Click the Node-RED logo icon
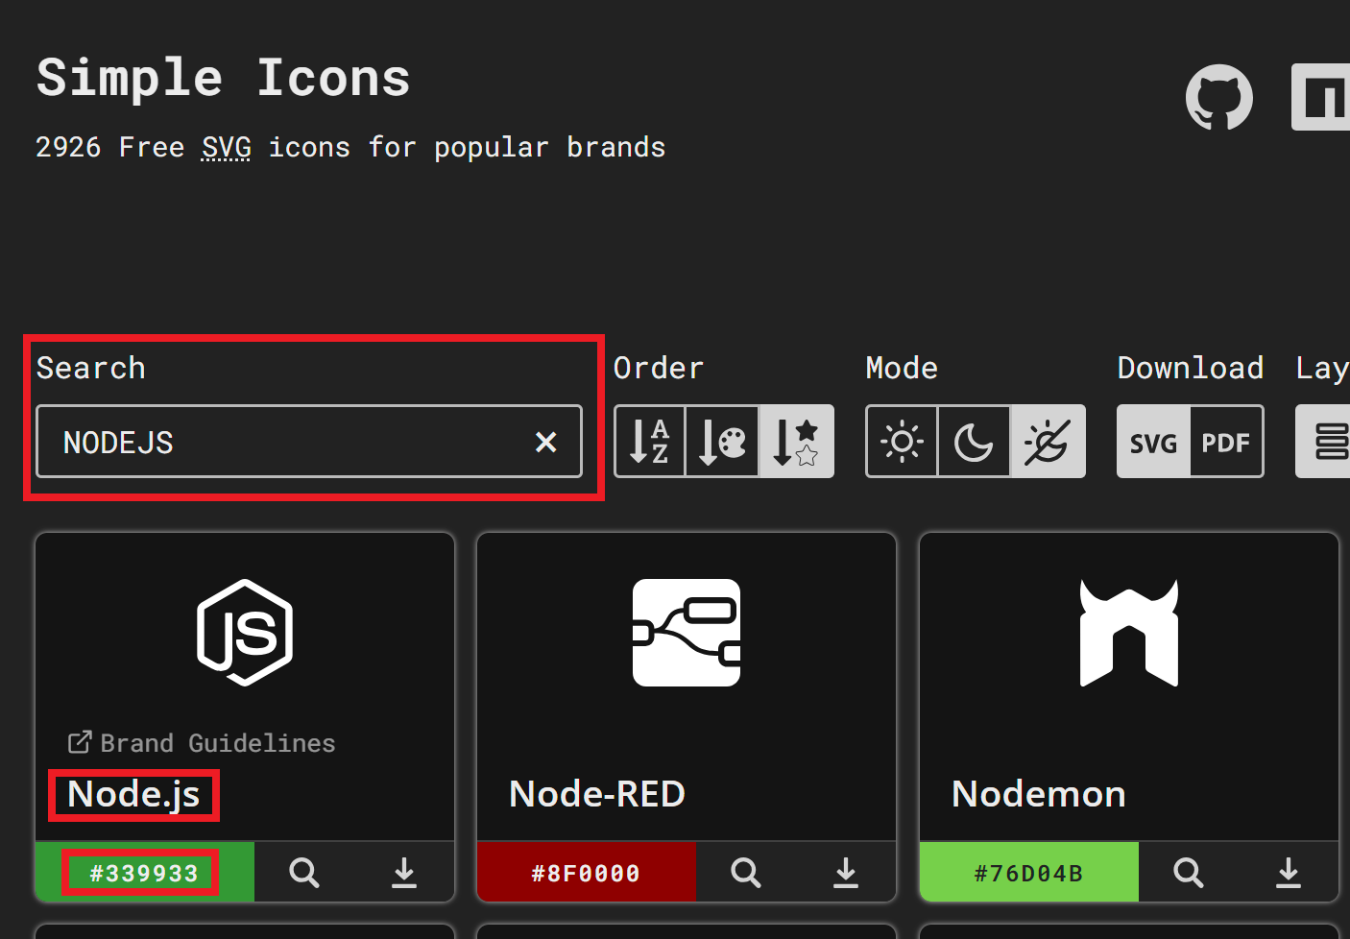The width and height of the screenshot is (1350, 939). click(x=687, y=633)
